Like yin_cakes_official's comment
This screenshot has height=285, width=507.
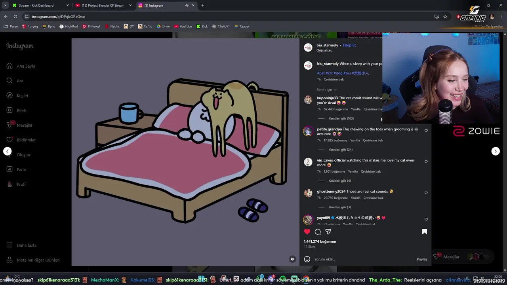pos(426,162)
